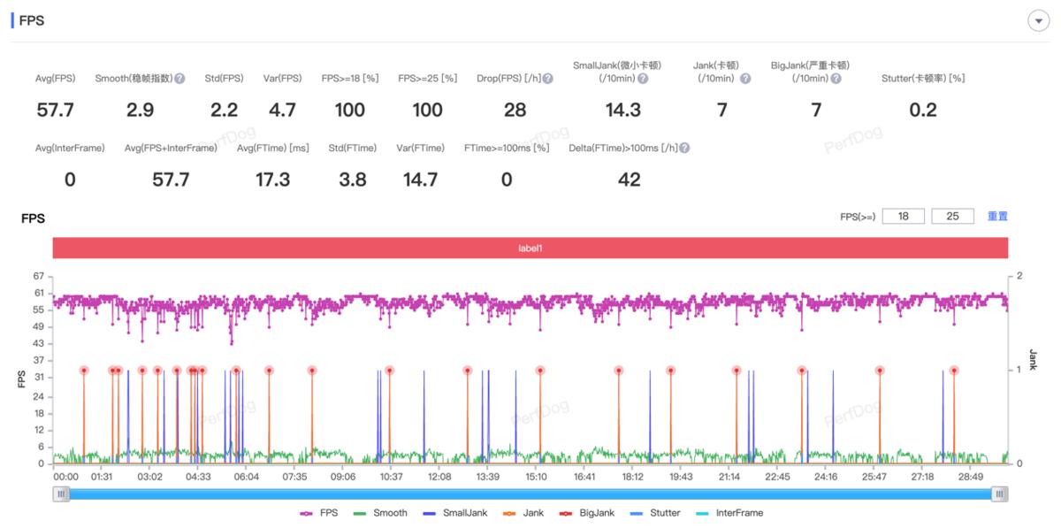1061x528 pixels.
Task: Click help icon for Jank(卡顿) metric
Action: click(x=745, y=79)
